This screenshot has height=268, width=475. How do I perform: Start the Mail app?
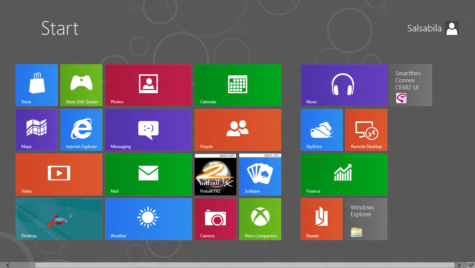(148, 174)
